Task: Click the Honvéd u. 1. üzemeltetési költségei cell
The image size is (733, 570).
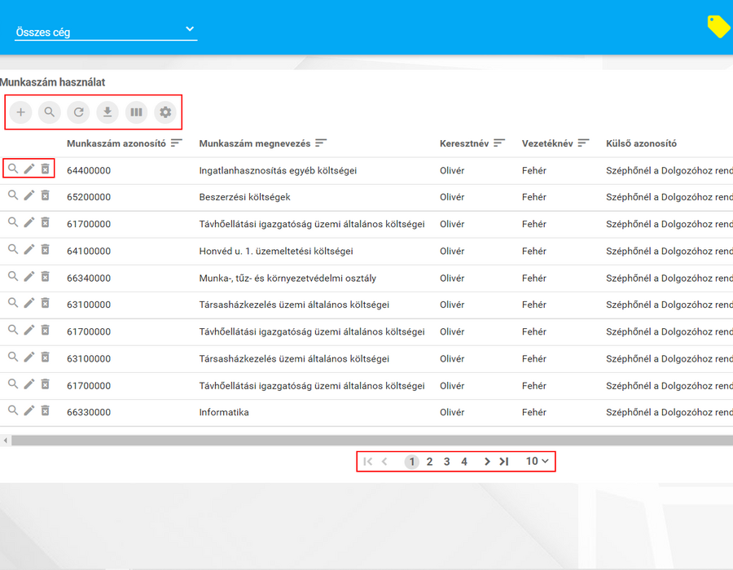Action: click(276, 251)
